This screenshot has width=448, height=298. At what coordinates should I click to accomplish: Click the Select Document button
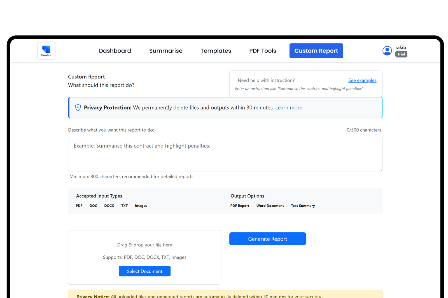point(144,271)
